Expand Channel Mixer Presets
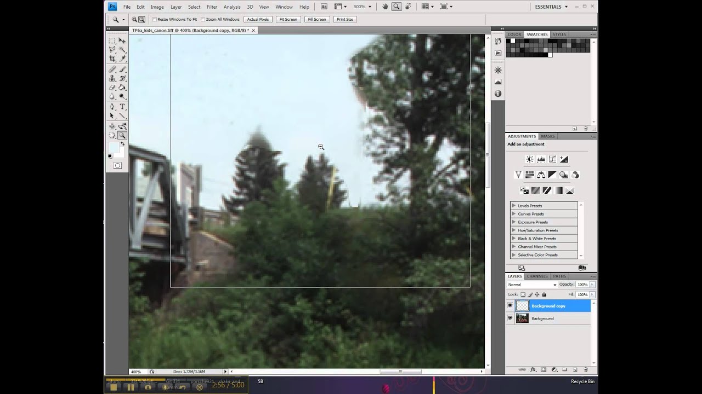Image resolution: width=702 pixels, height=394 pixels. (514, 247)
